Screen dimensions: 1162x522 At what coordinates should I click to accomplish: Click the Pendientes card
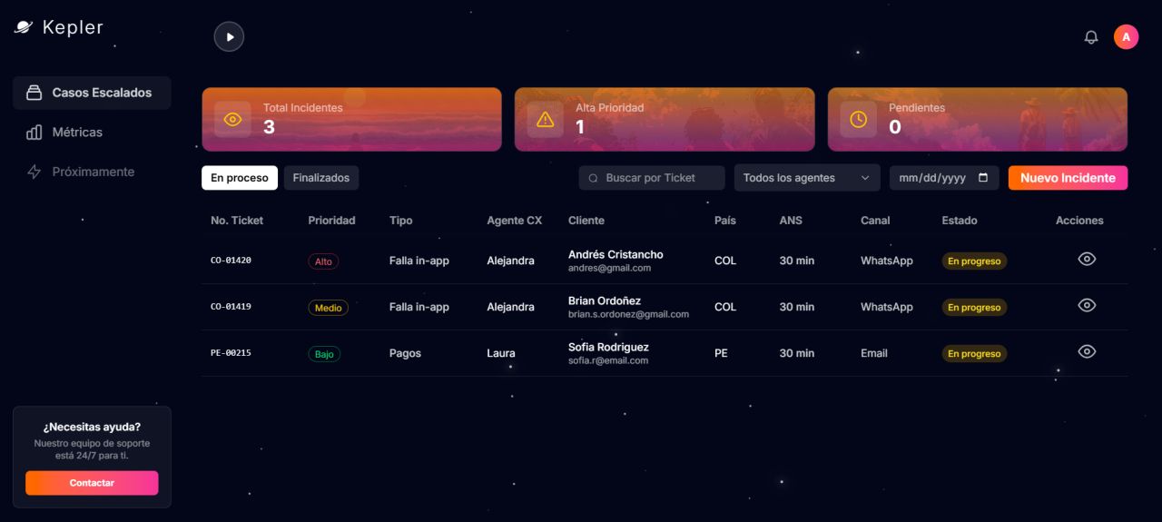pyautogui.click(x=978, y=119)
